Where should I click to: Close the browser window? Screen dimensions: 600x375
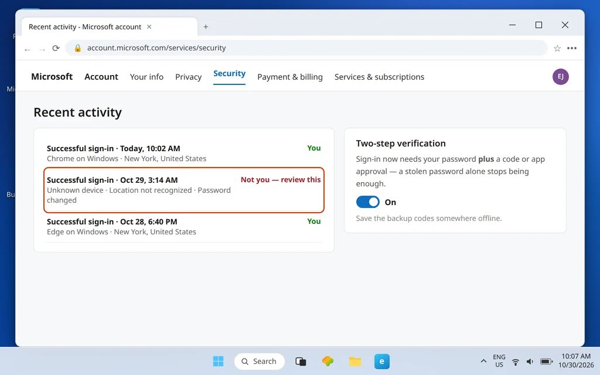pyautogui.click(x=565, y=25)
